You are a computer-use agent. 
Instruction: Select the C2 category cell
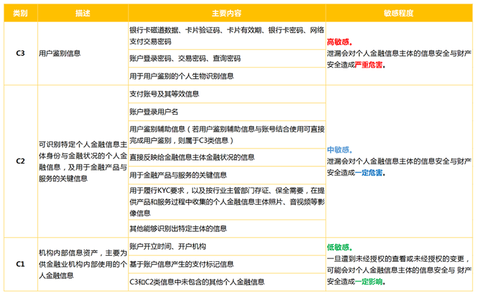[21, 161]
